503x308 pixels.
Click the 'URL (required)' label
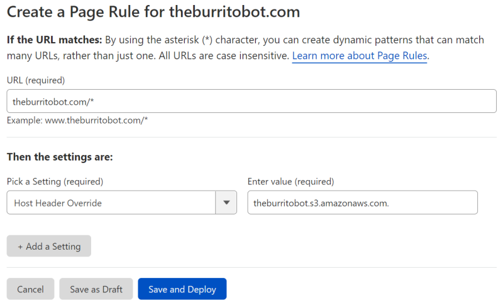[x=36, y=80]
